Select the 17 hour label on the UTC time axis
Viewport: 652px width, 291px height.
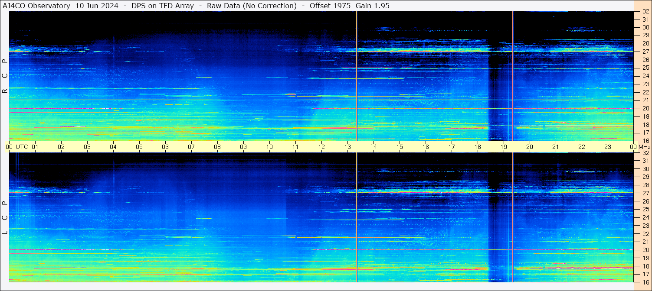(x=452, y=147)
